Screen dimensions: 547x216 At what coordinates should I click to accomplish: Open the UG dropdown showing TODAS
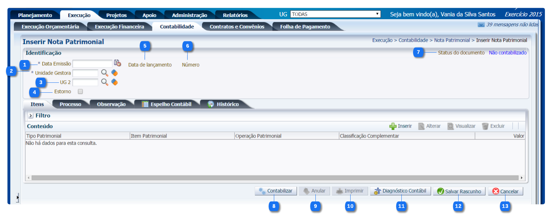335,14
